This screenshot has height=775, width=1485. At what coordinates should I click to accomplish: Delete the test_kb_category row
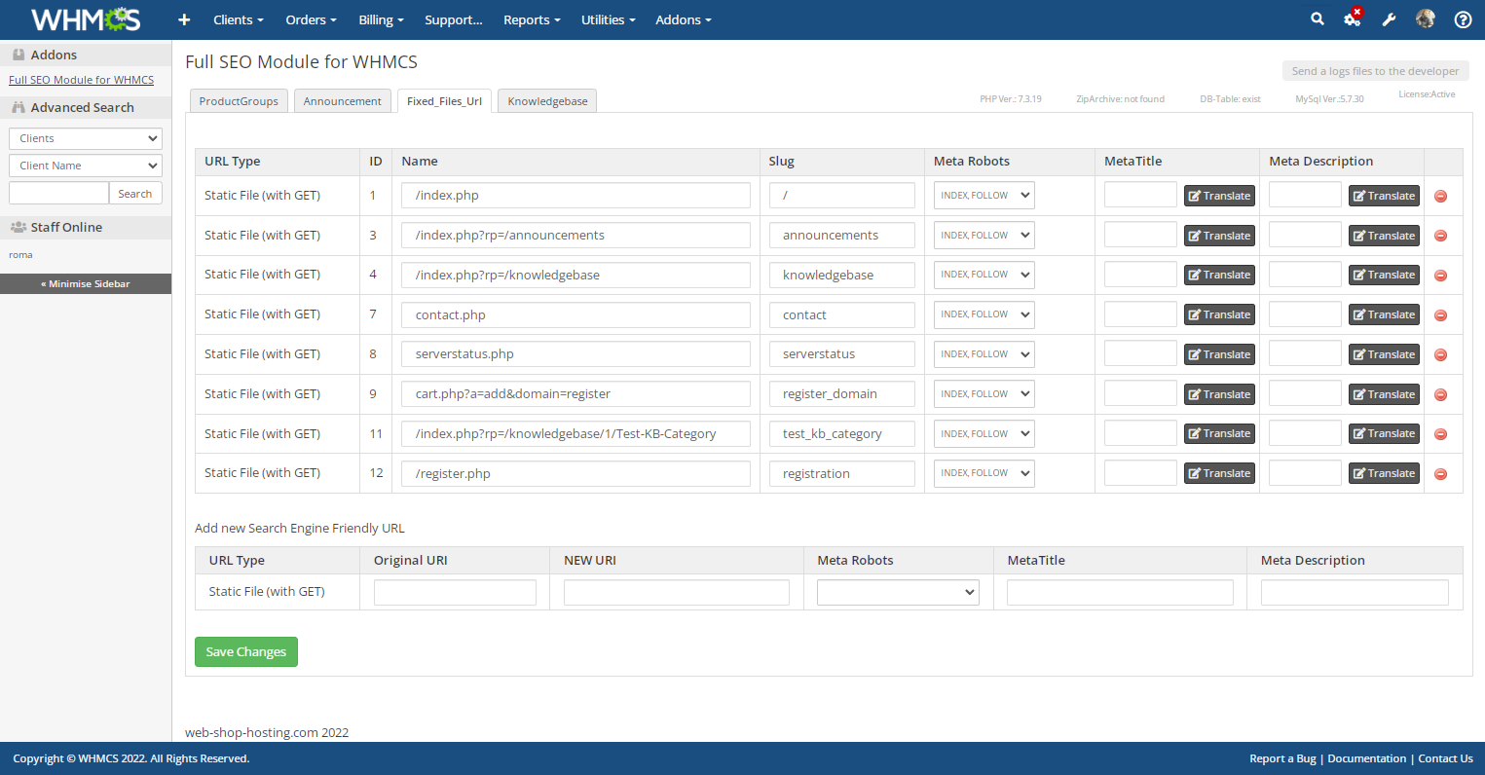coord(1441,434)
